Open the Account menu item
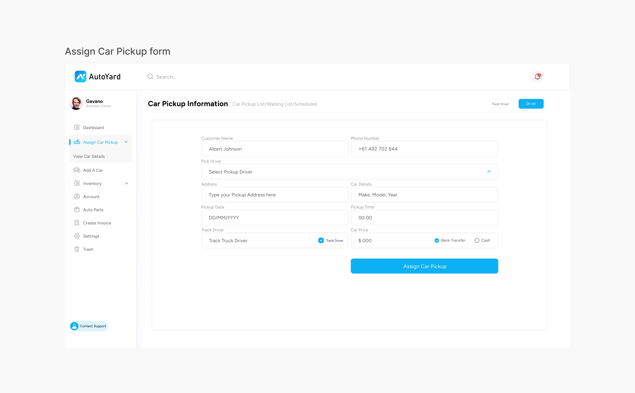 click(91, 196)
